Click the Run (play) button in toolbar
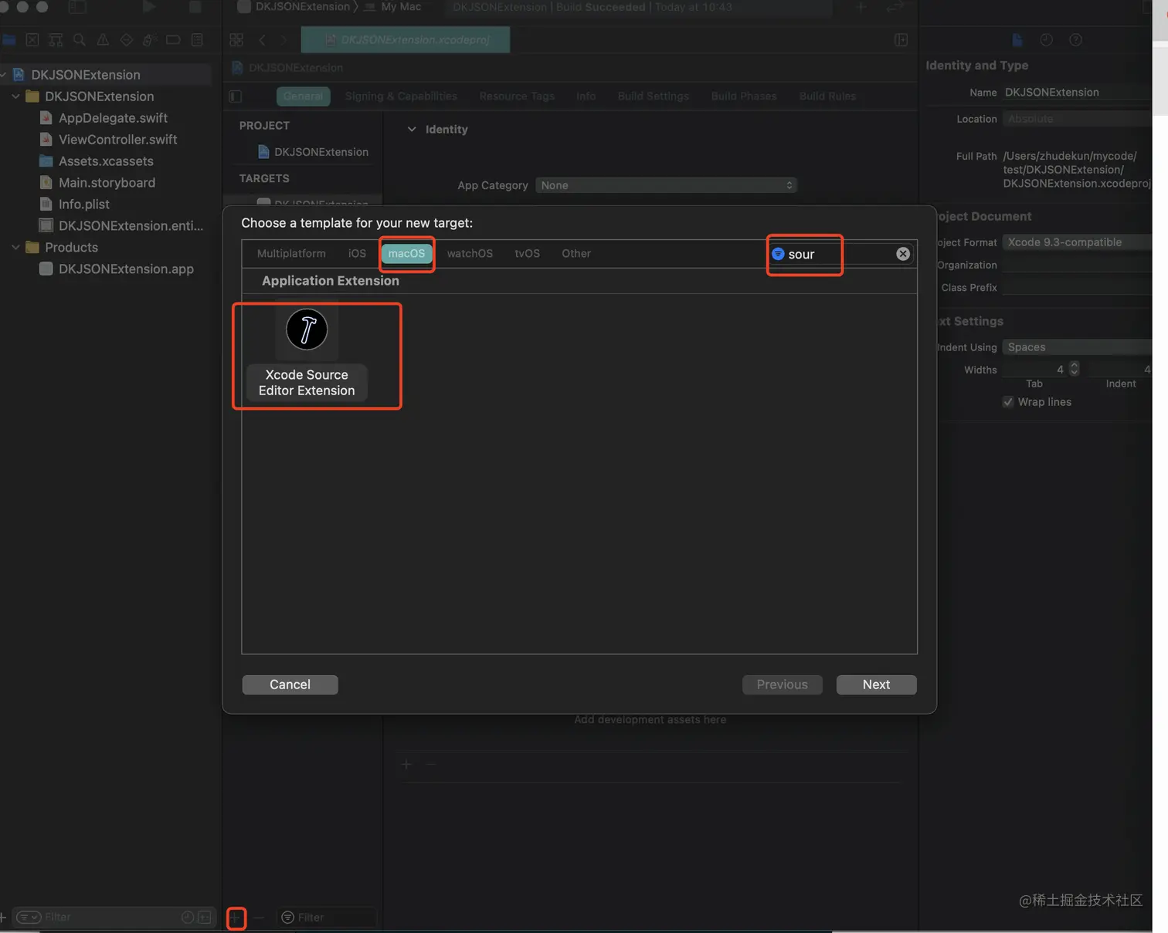This screenshot has width=1168, height=933. (150, 7)
